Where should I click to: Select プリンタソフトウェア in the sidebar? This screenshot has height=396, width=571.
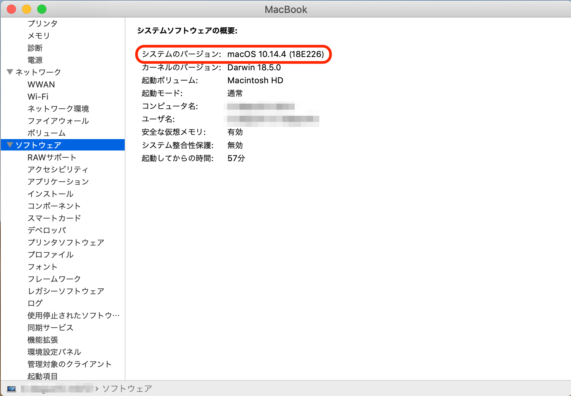66,242
